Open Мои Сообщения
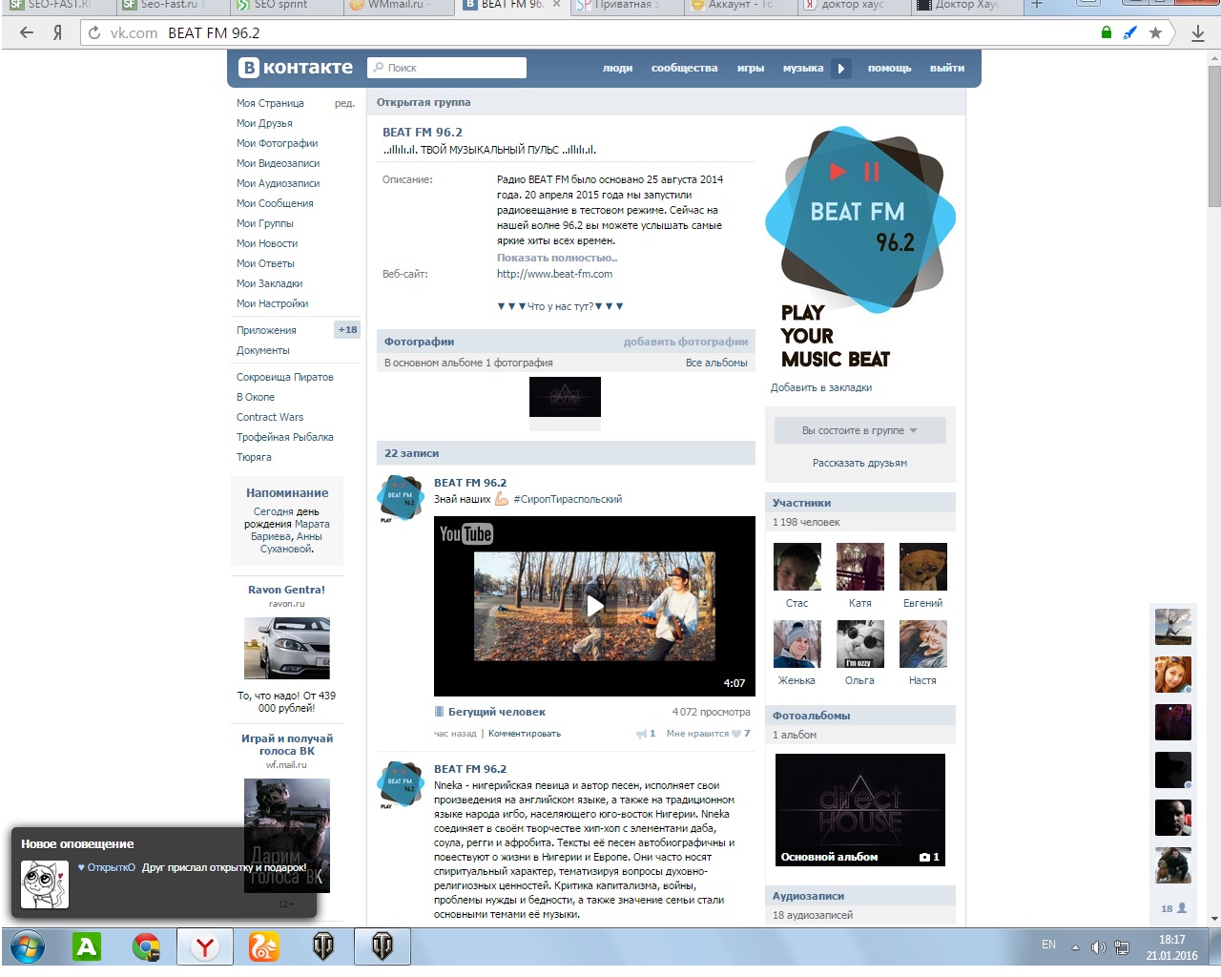This screenshot has height=977, width=1221. (275, 203)
